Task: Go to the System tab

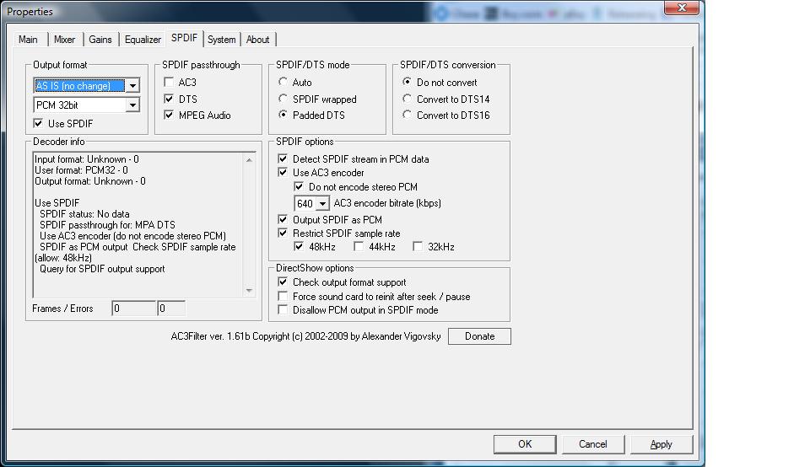Action: [221, 40]
